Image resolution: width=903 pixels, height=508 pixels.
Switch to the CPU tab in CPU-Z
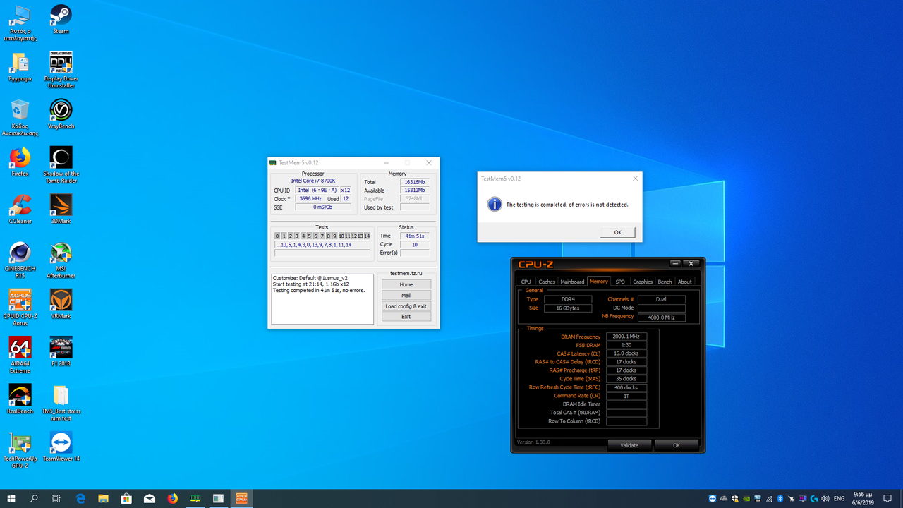pyautogui.click(x=526, y=282)
